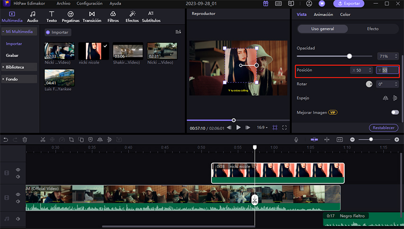The height and width of the screenshot is (229, 404).
Task: Click the rotation degree stepper field
Action: pyautogui.click(x=387, y=84)
